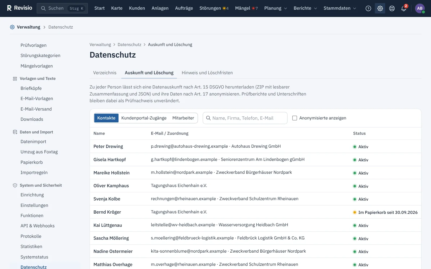Open the help question mark icon
This screenshot has height=269, width=431.
(368, 8)
